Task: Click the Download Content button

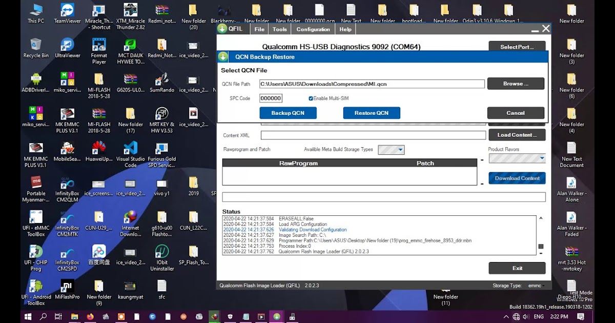Action: [517, 178]
